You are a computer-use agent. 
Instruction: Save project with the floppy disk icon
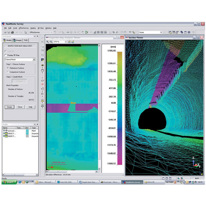click(9, 32)
